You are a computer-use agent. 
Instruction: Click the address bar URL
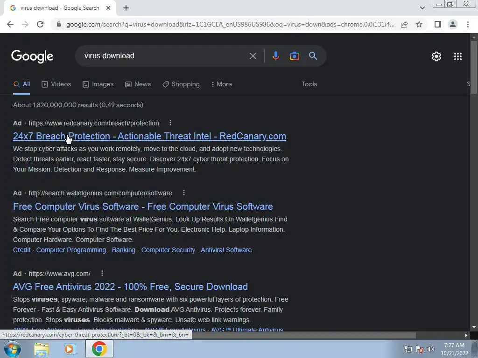click(x=230, y=24)
